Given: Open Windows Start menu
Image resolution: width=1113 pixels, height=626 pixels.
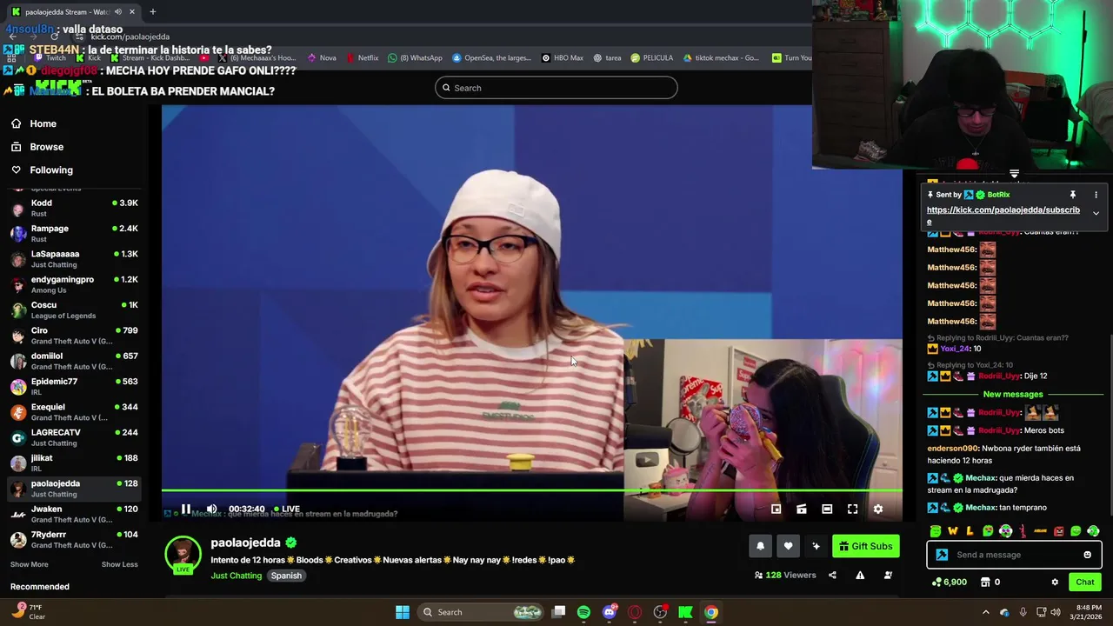Looking at the screenshot, I should pos(403,612).
